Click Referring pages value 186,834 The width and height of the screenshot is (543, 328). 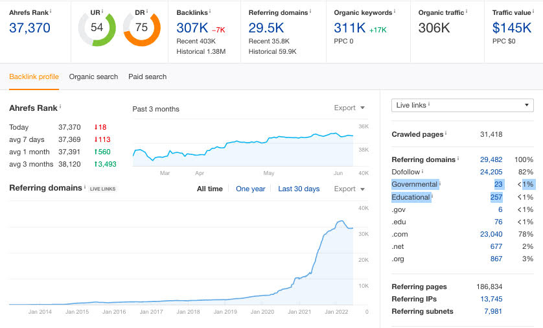tap(489, 287)
